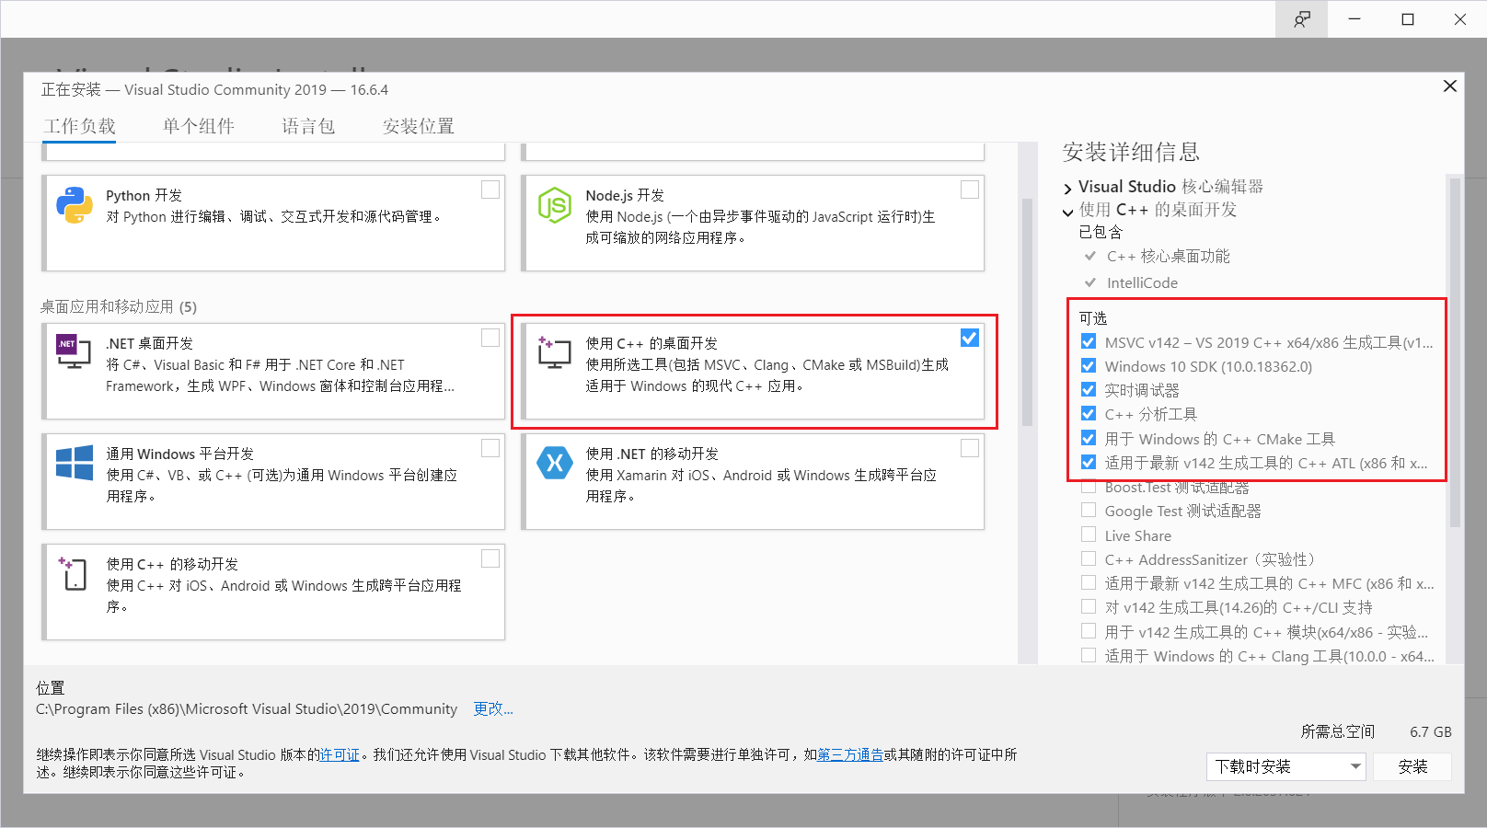1487x828 pixels.
Task: Switch to 工作负载 tab
Action: click(x=80, y=126)
